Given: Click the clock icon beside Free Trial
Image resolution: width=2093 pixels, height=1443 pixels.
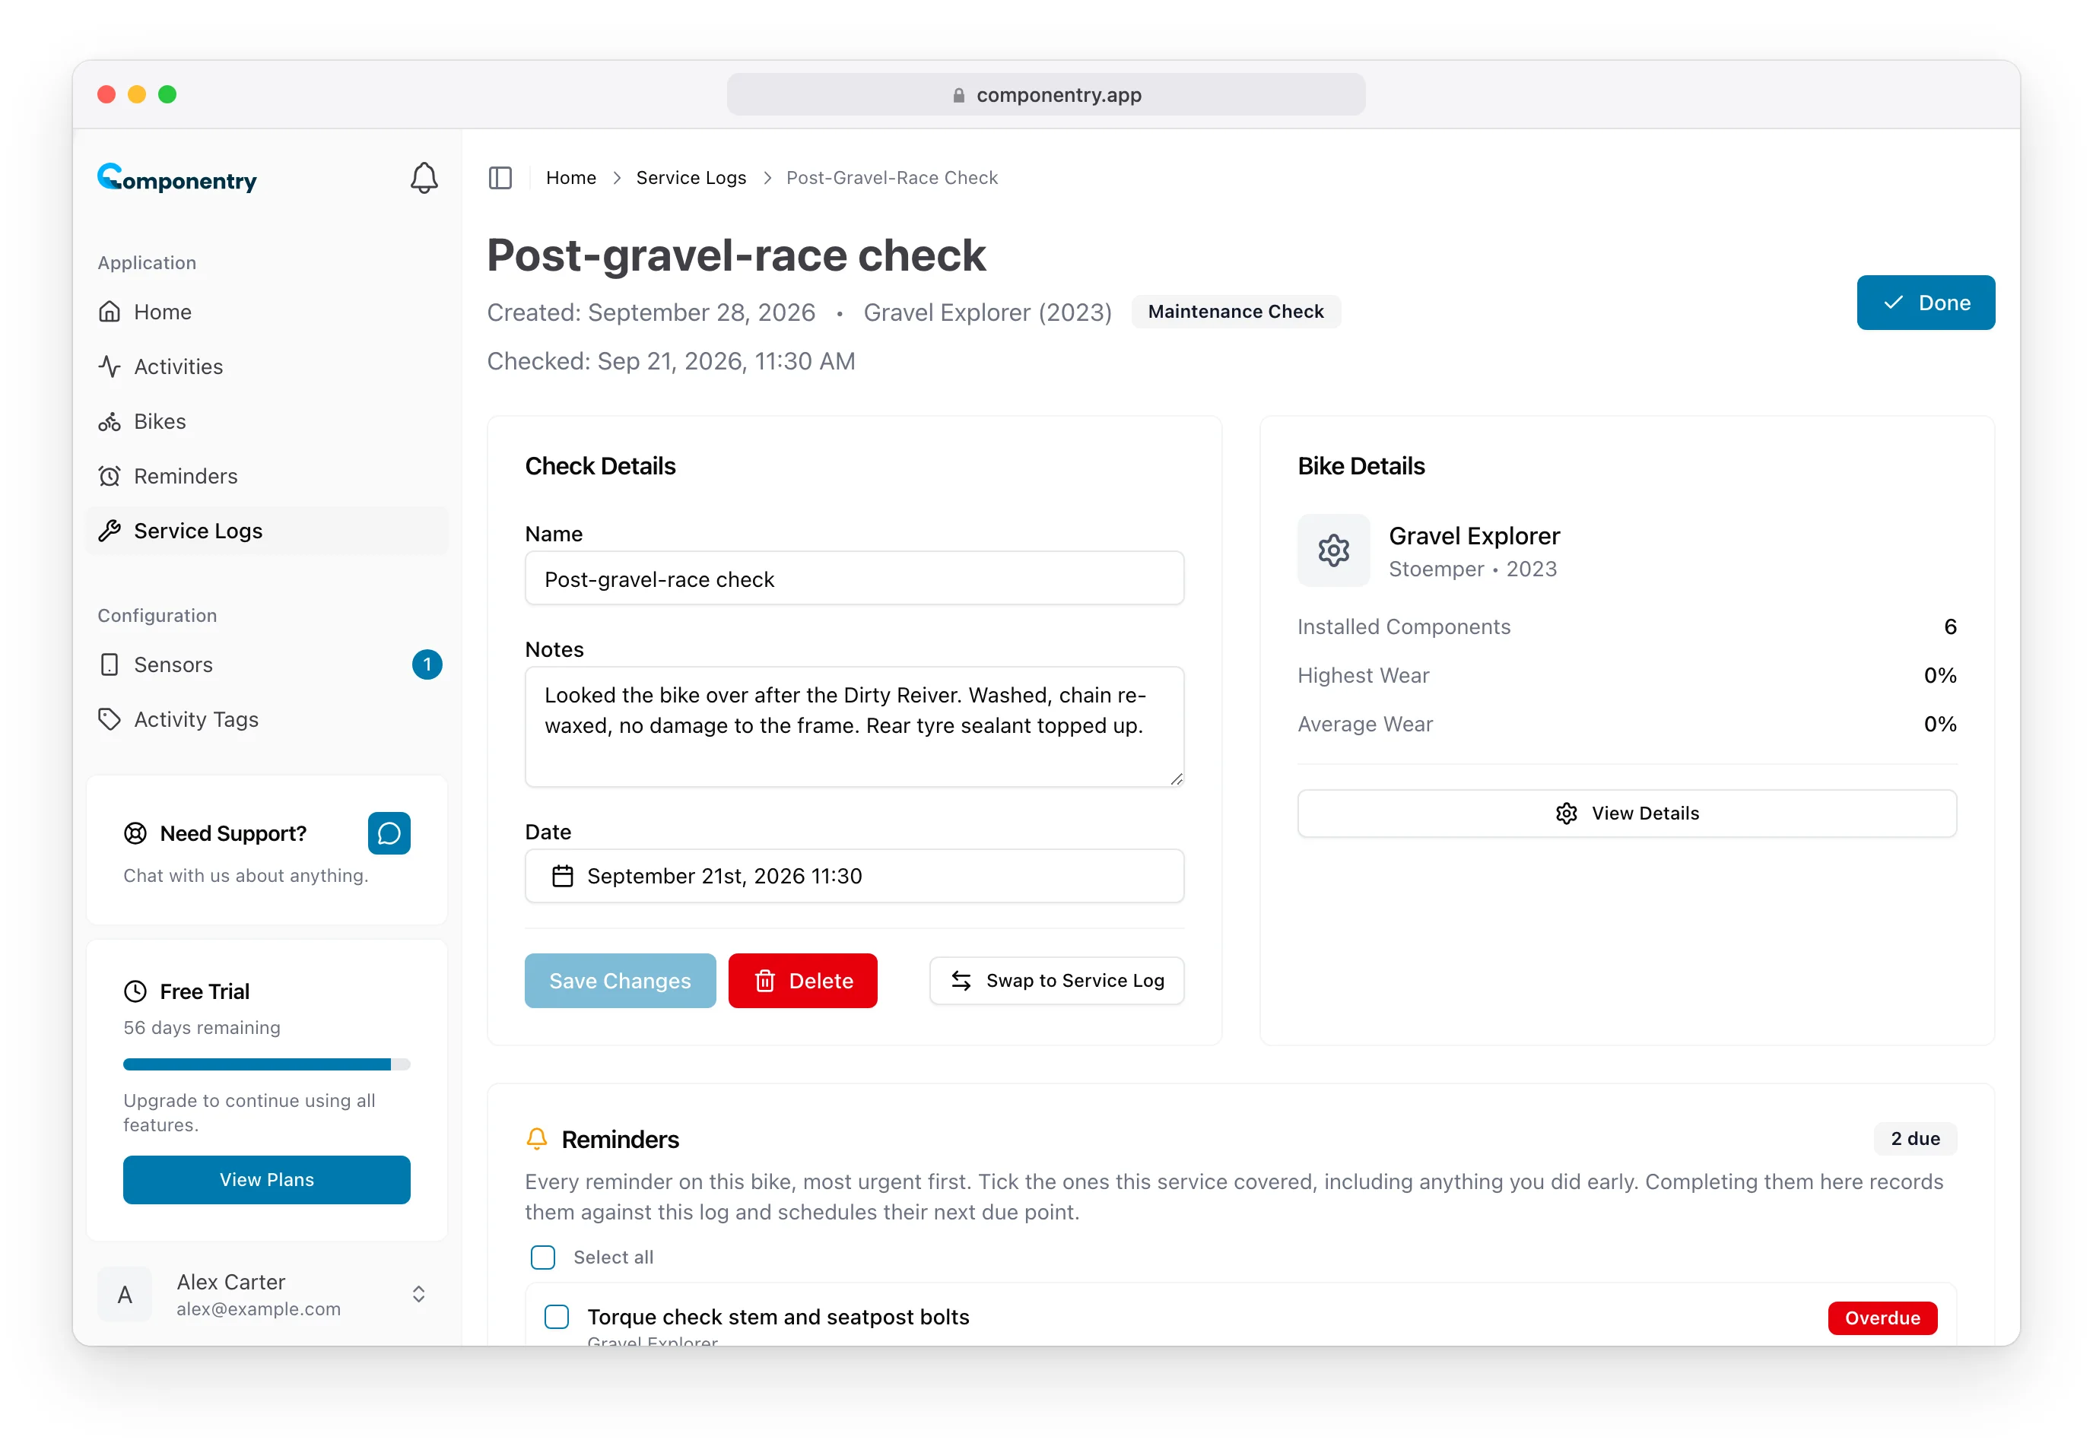Looking at the screenshot, I should click(x=135, y=991).
